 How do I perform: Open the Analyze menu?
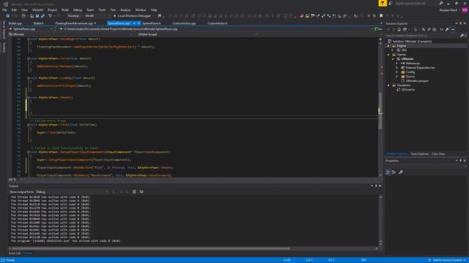(x=125, y=9)
